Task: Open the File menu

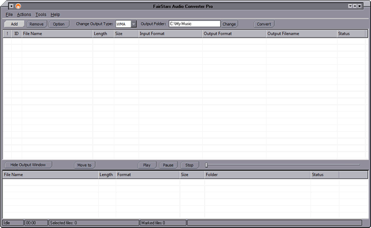Action: pyautogui.click(x=9, y=15)
